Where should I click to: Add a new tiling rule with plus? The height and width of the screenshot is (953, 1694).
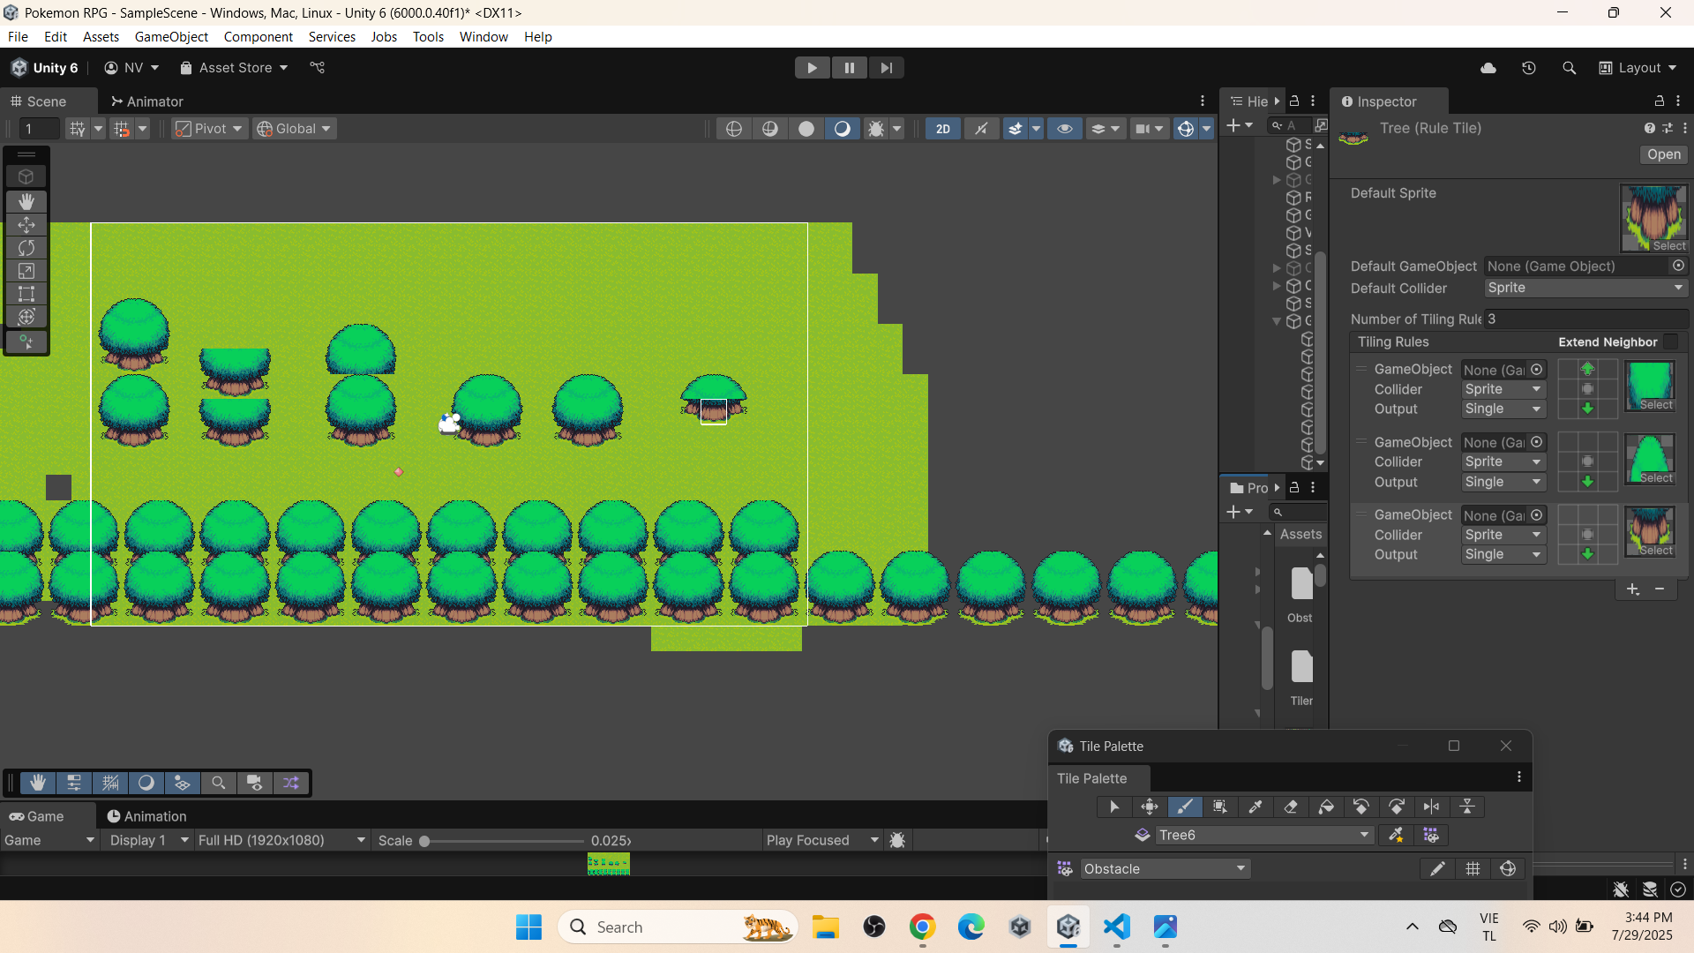point(1633,589)
